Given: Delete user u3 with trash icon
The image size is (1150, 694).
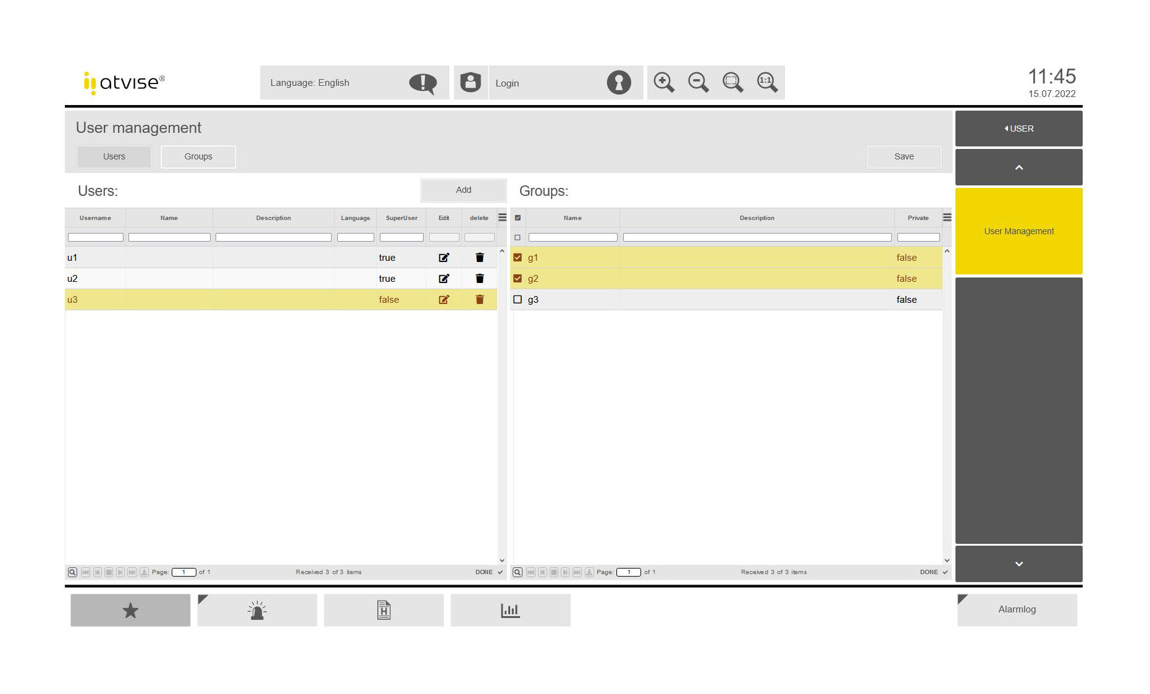Looking at the screenshot, I should click(x=479, y=300).
